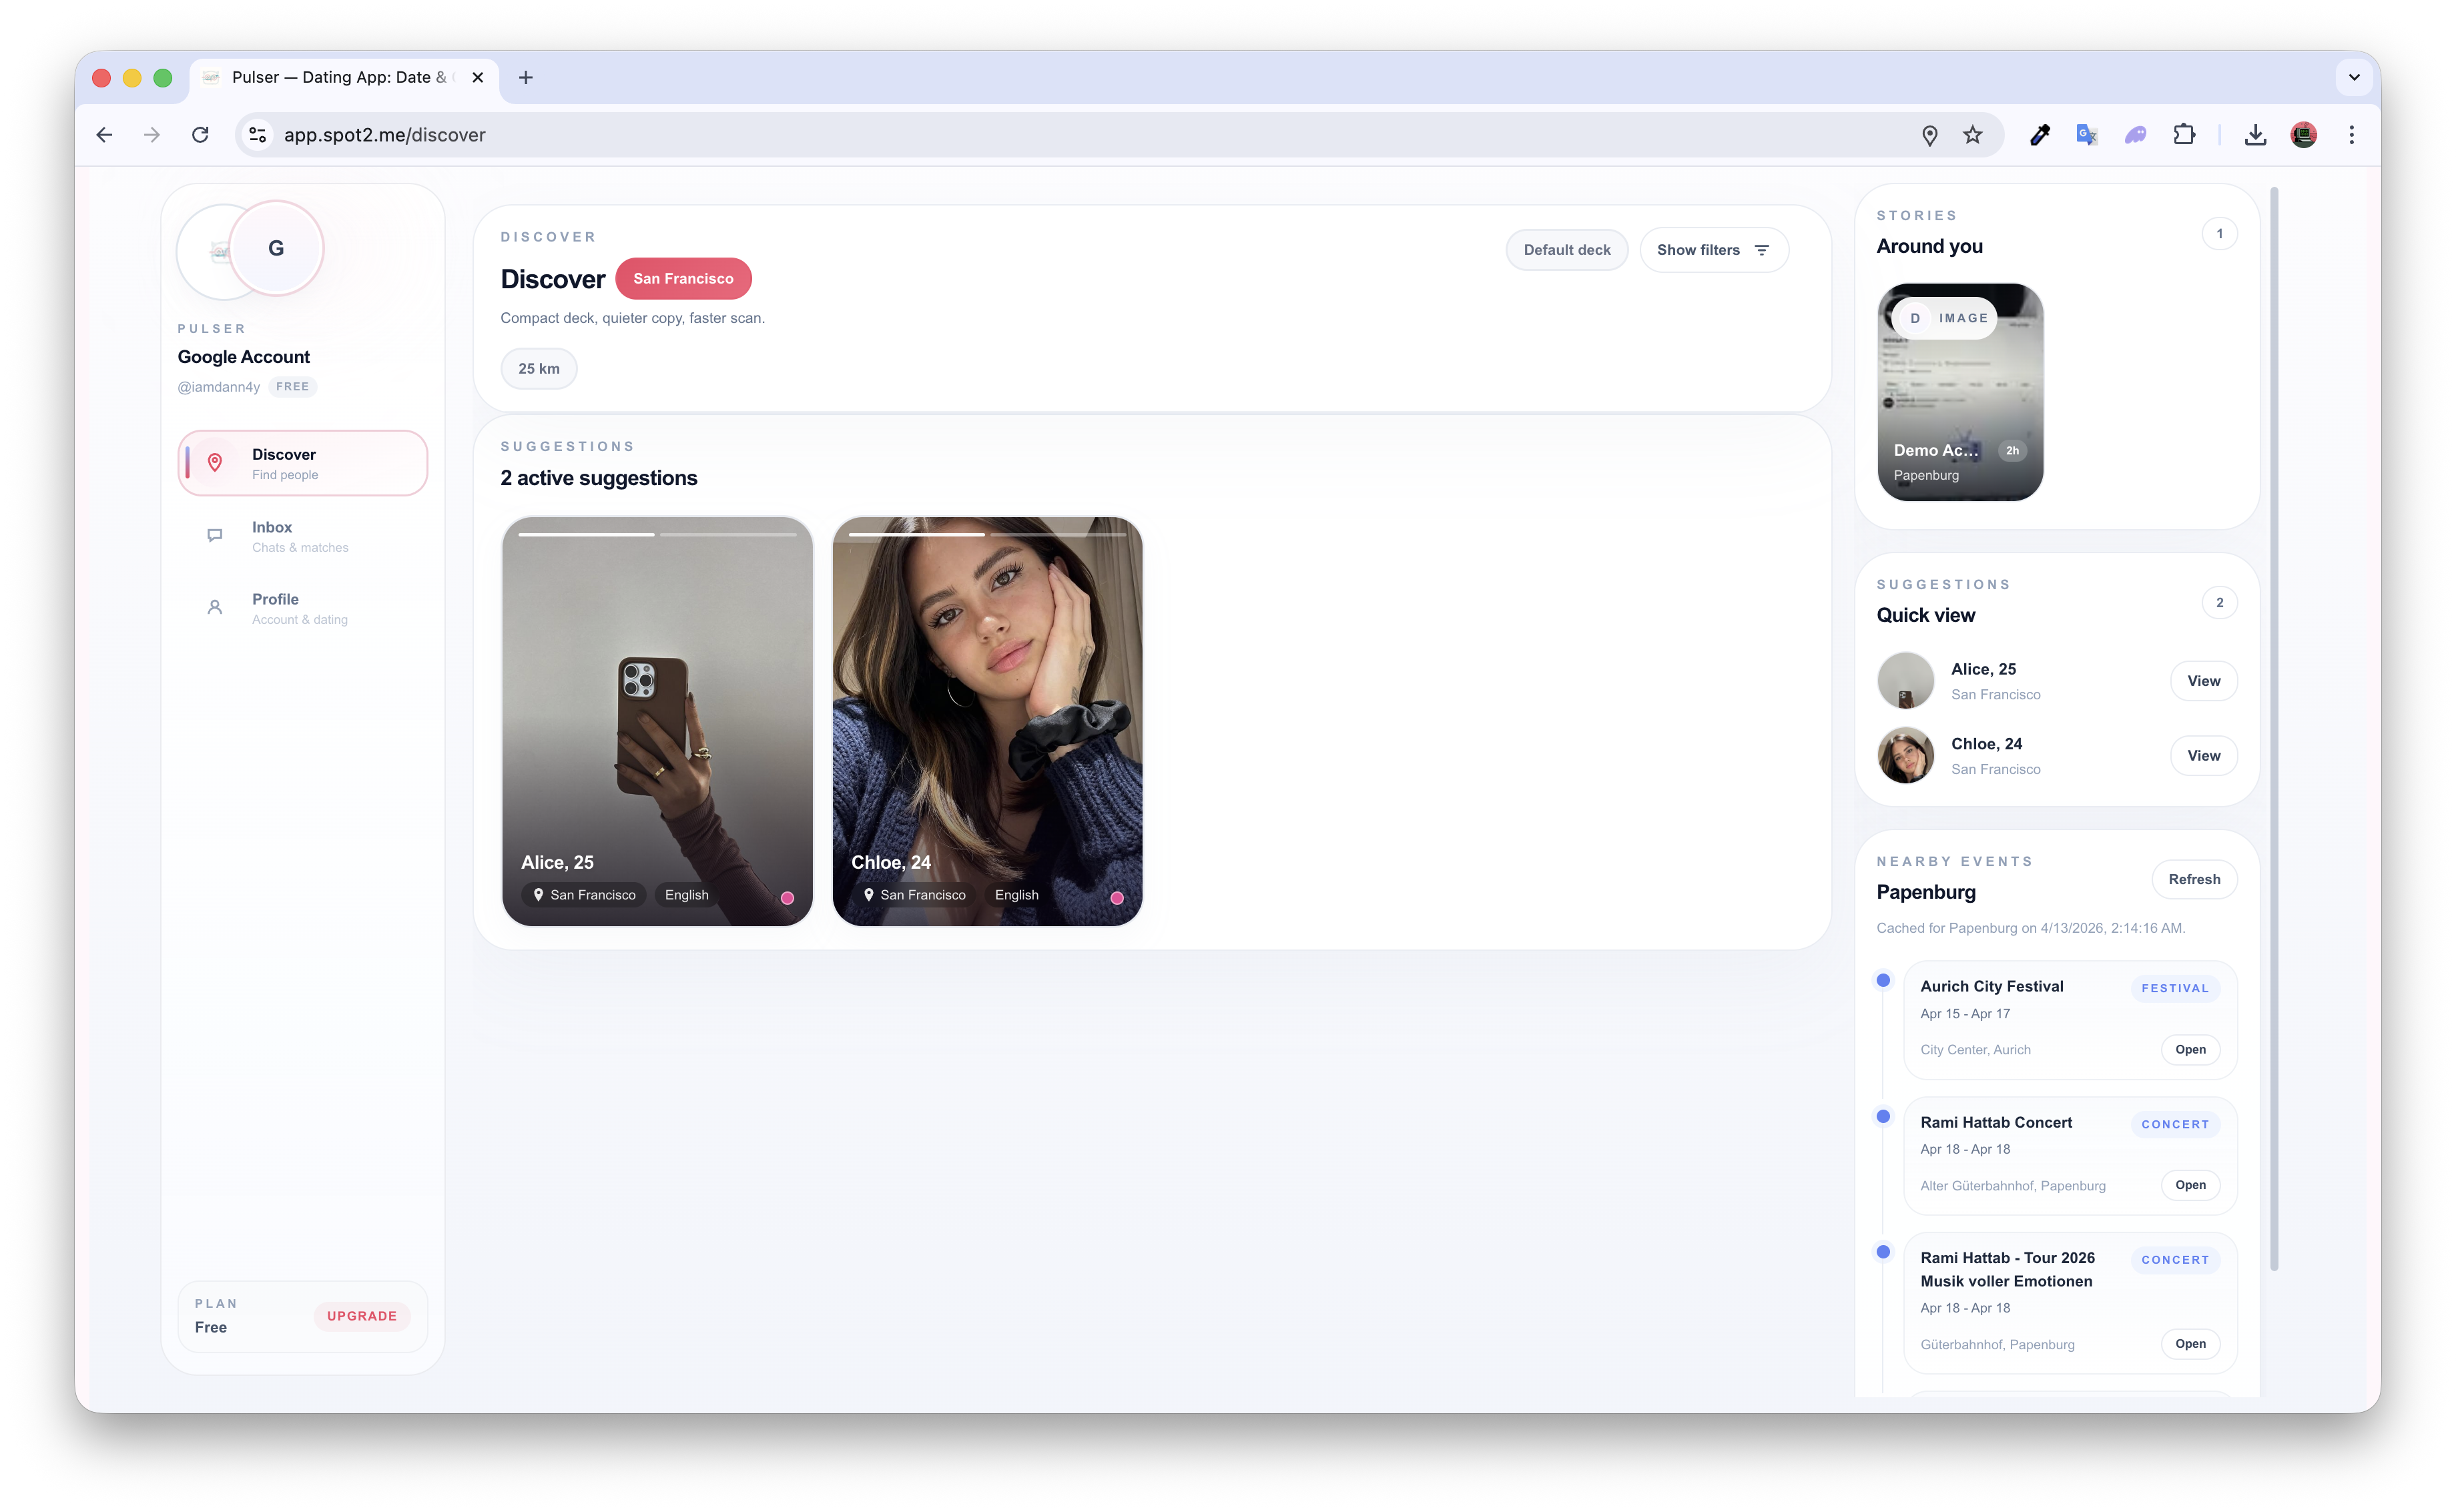
Task: Open Google Translate extension icon
Action: pyautogui.click(x=2087, y=135)
